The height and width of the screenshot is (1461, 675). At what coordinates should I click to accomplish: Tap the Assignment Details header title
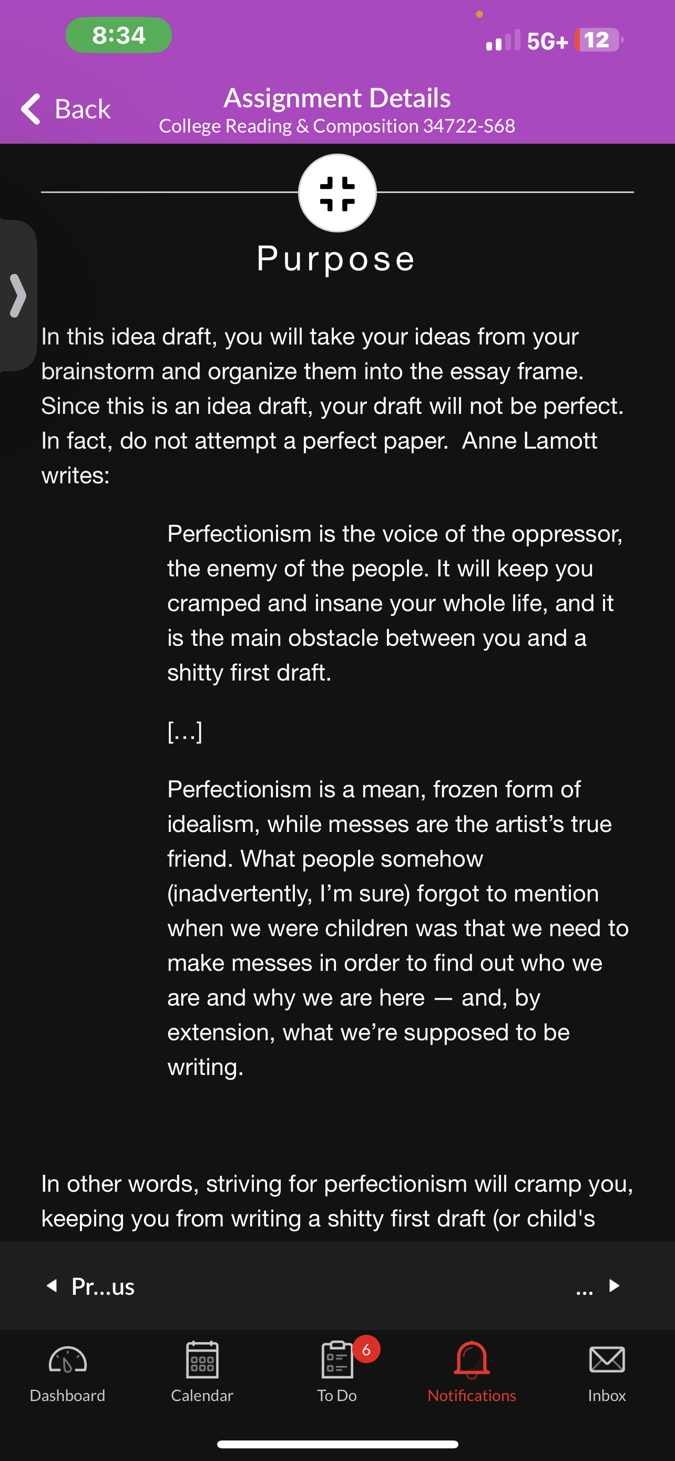point(337,98)
